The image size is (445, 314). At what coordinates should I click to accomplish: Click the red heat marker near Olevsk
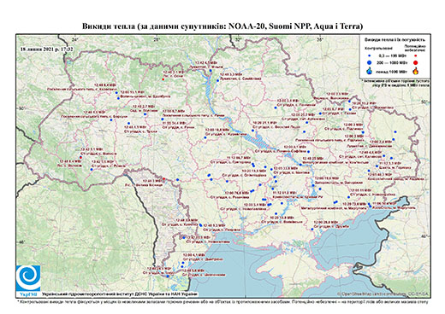(163, 79)
